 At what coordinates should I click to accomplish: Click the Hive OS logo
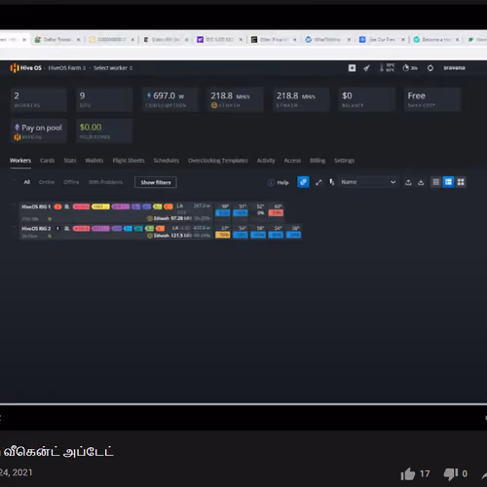[26, 68]
